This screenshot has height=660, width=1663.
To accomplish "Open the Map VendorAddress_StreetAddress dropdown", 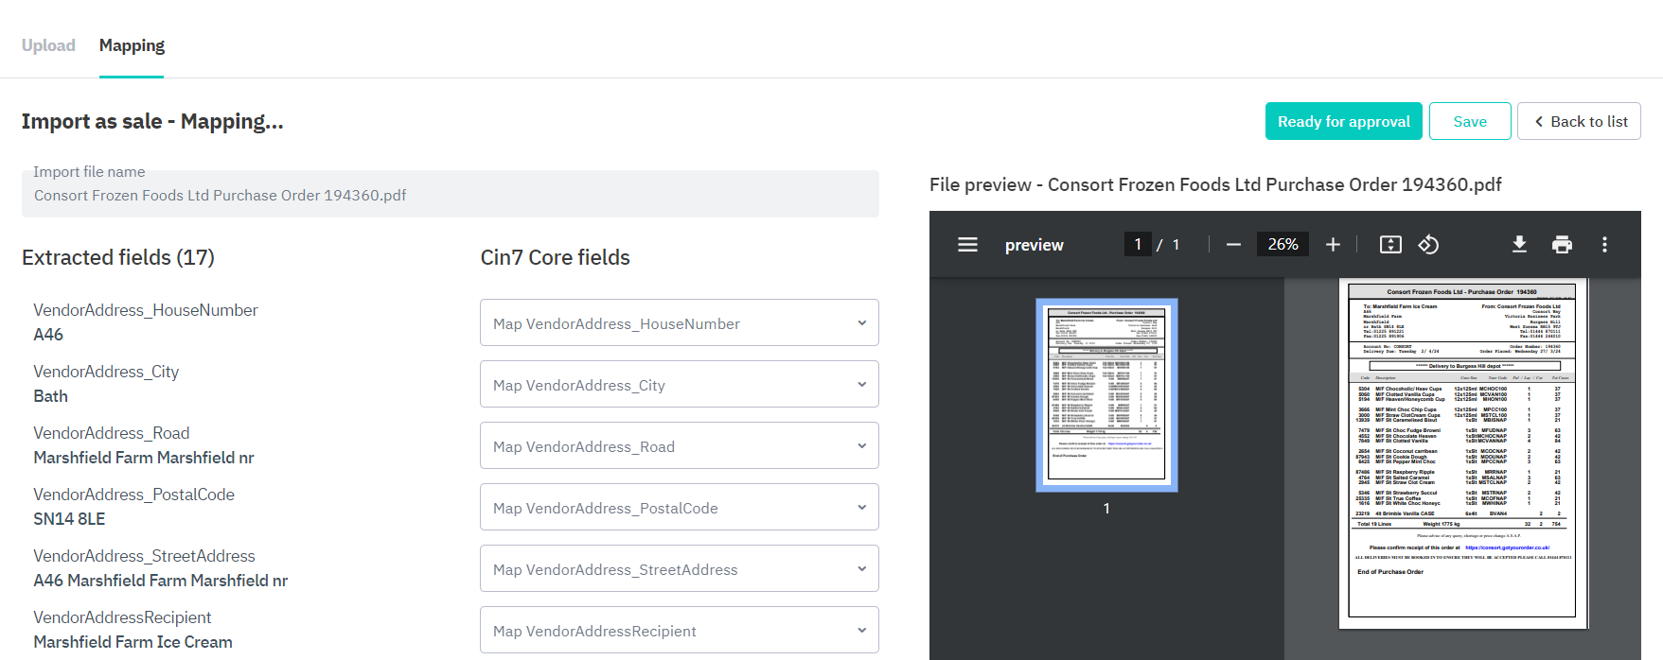I will tap(679, 569).
